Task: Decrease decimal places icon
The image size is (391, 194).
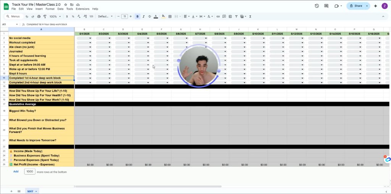Action: [x=79, y=16]
